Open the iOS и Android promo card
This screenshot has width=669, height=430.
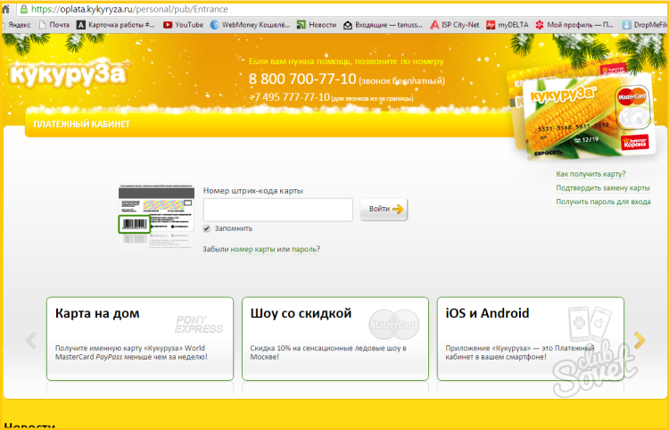coord(529,339)
